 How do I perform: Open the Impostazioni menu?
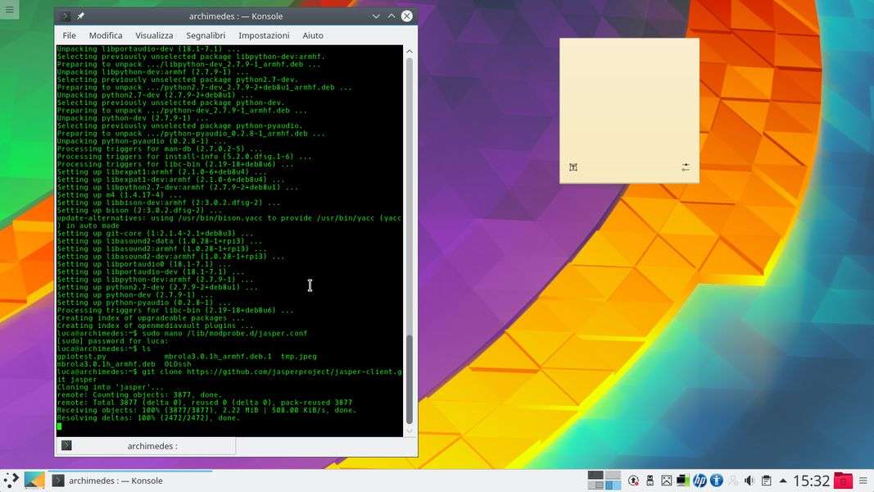[264, 35]
